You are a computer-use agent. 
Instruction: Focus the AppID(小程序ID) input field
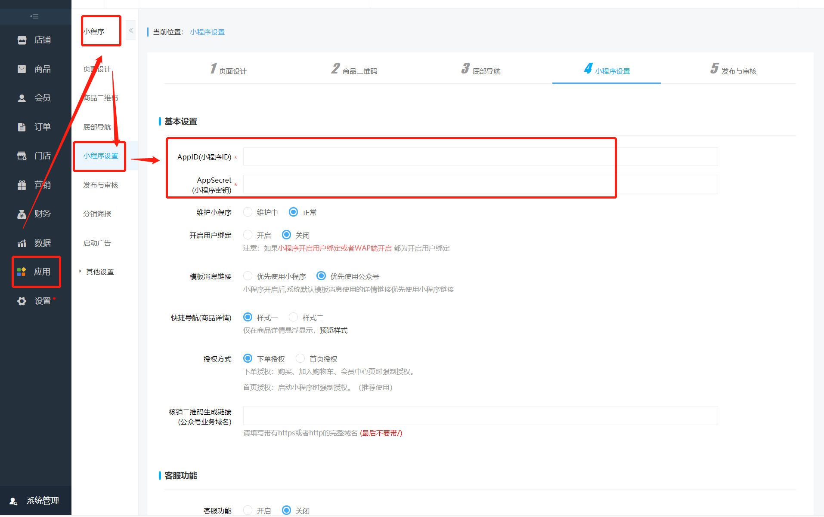[x=480, y=157]
